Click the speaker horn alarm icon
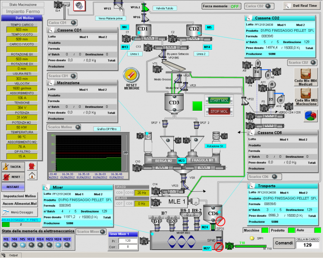 (79, 6)
